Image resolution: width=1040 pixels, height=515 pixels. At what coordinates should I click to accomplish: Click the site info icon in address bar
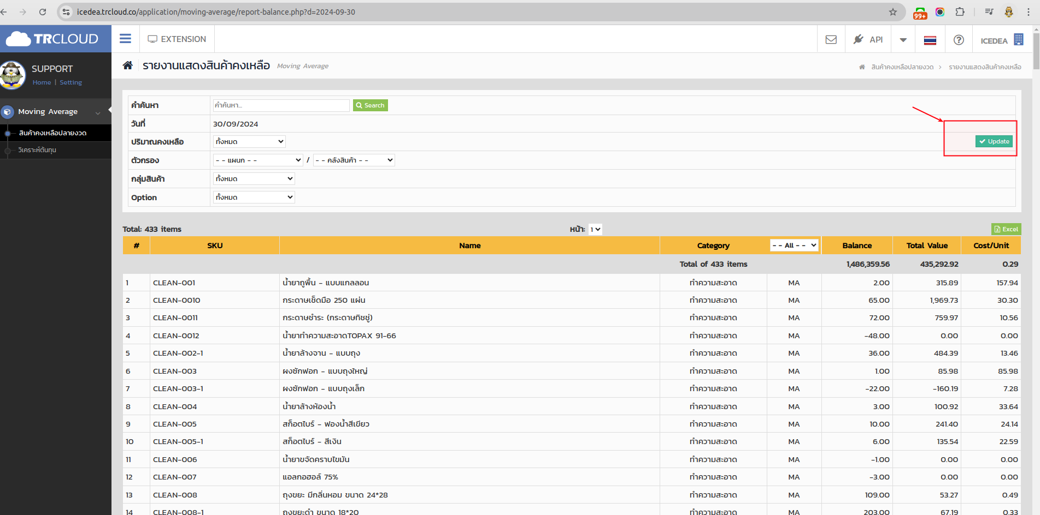(66, 11)
